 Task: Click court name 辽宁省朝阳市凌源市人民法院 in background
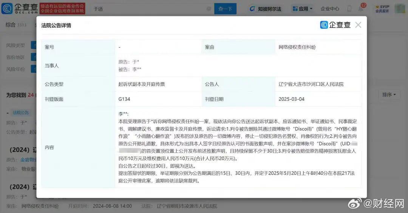pyautogui.click(x=187, y=206)
